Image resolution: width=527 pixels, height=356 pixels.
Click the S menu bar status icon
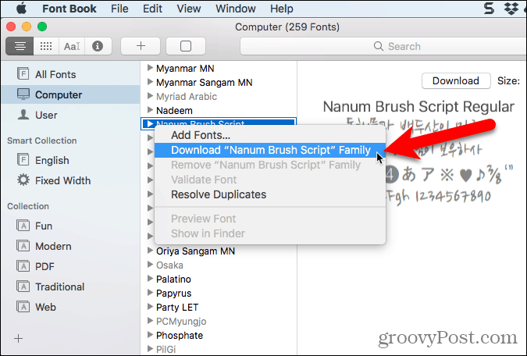[x=489, y=9]
